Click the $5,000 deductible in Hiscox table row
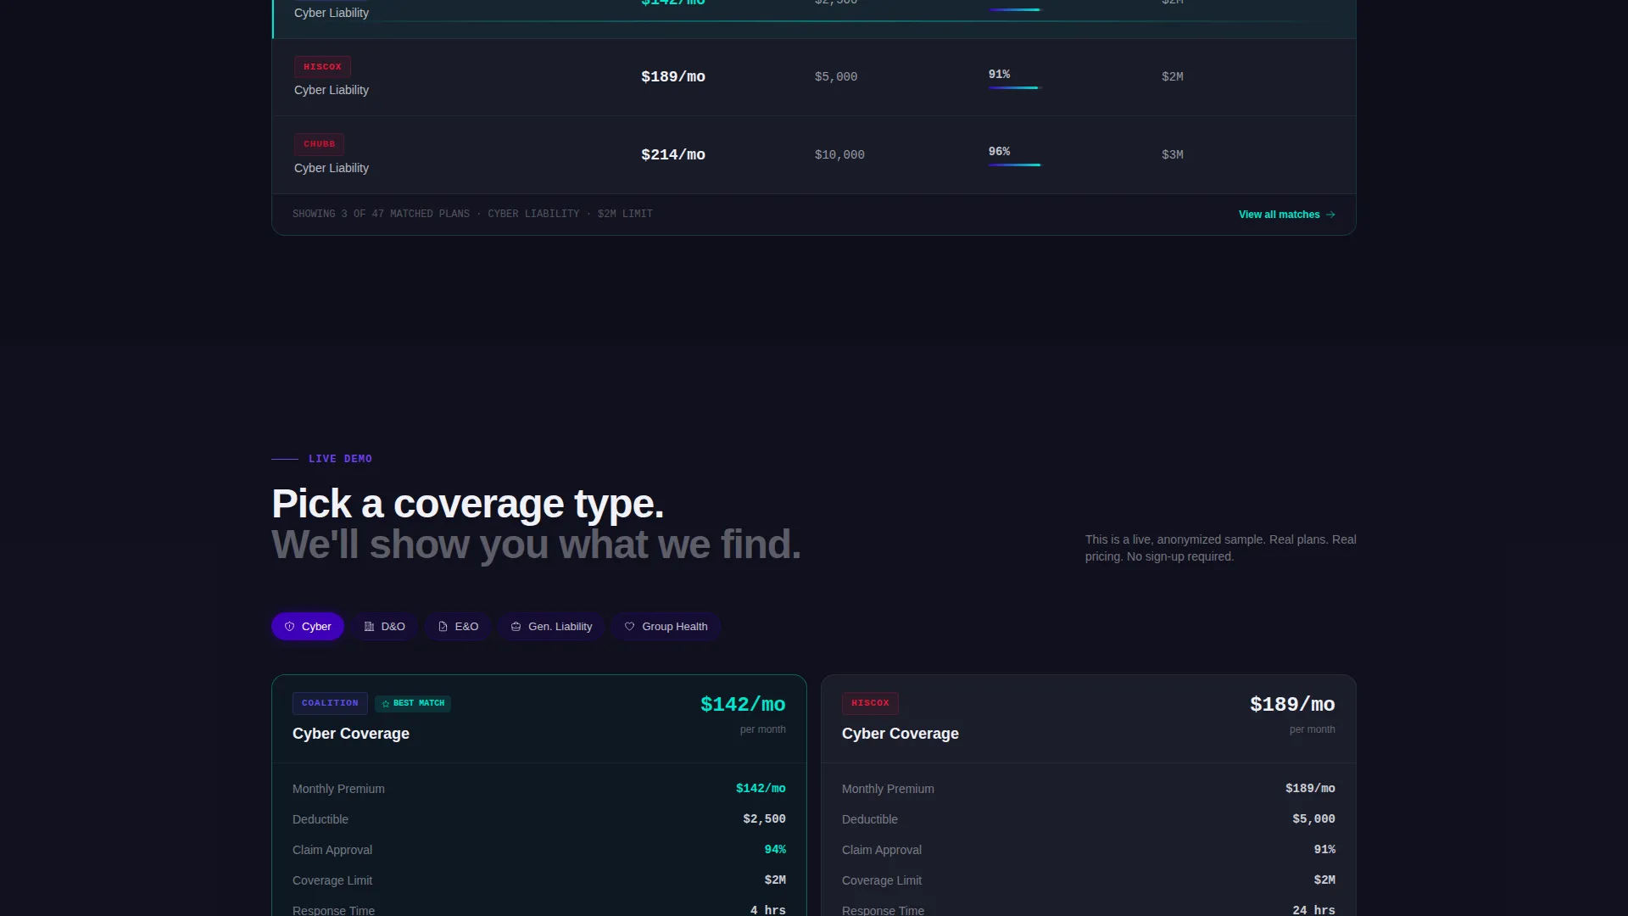 pos(836,77)
